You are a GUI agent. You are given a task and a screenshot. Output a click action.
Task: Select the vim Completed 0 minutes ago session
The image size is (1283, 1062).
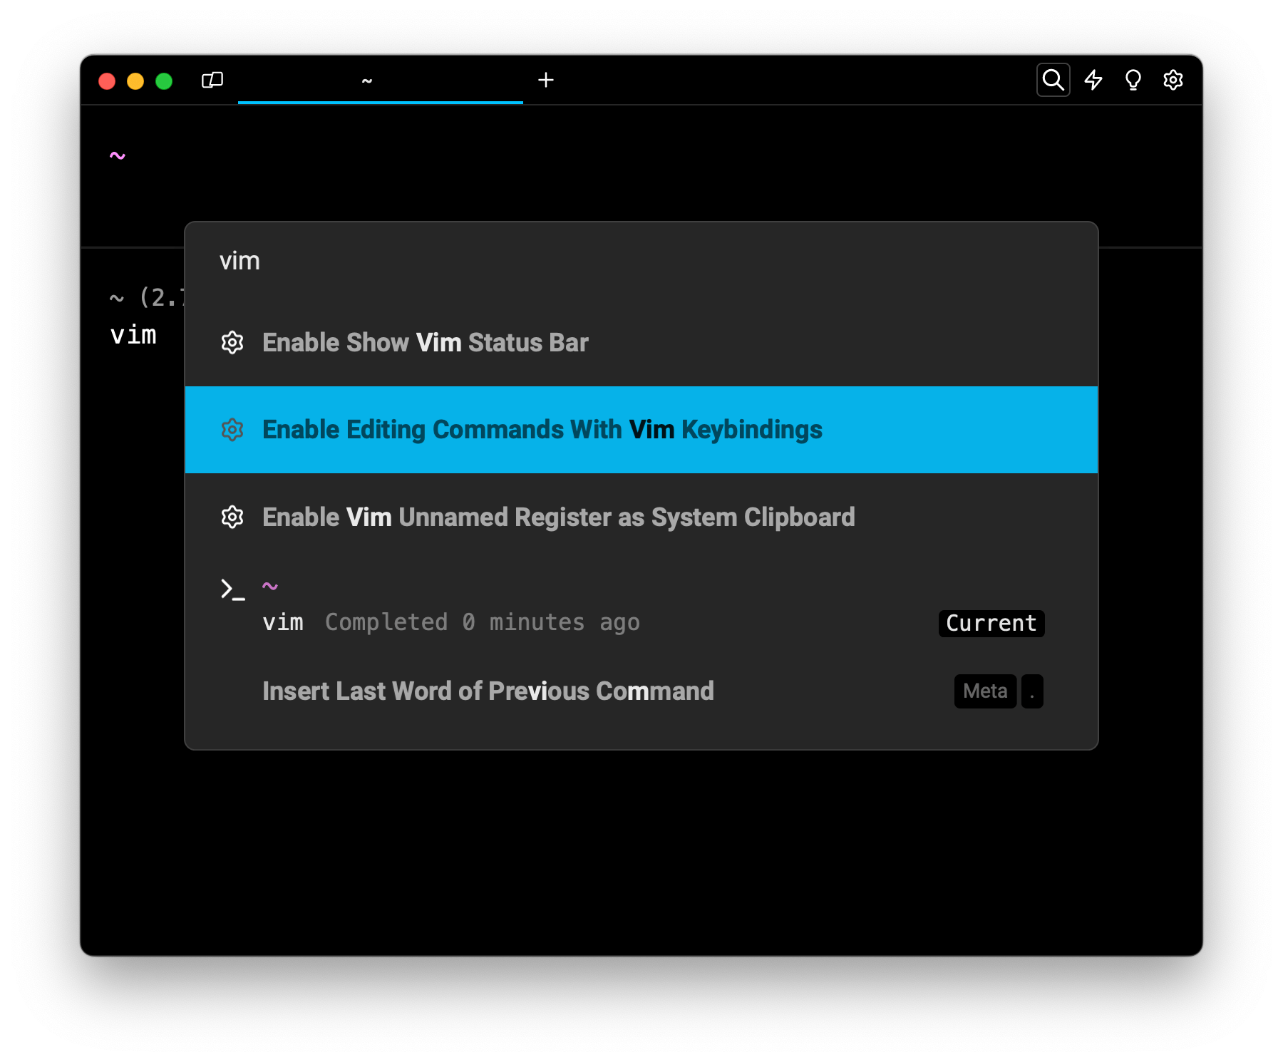[x=450, y=622]
